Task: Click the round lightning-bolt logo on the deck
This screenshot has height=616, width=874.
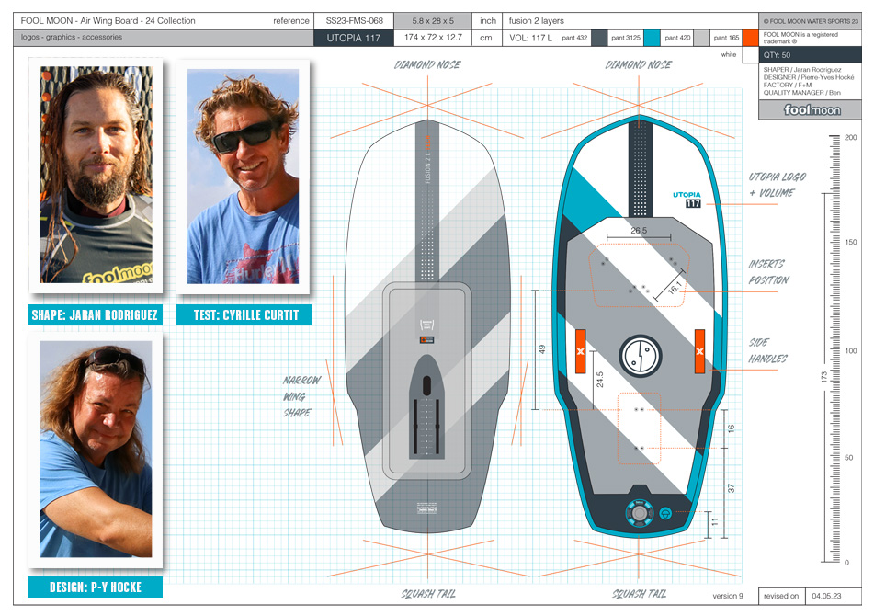Action: click(x=641, y=355)
